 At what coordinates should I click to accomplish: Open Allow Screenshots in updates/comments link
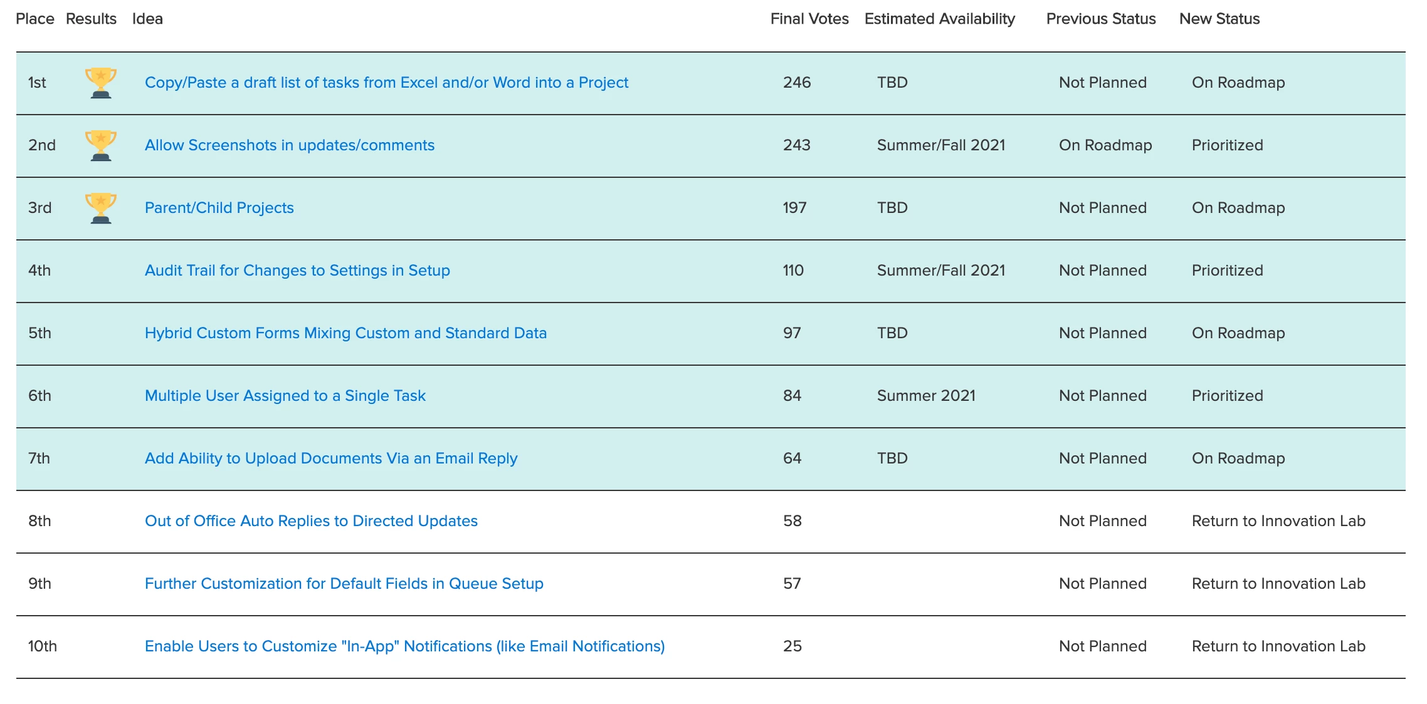290,145
